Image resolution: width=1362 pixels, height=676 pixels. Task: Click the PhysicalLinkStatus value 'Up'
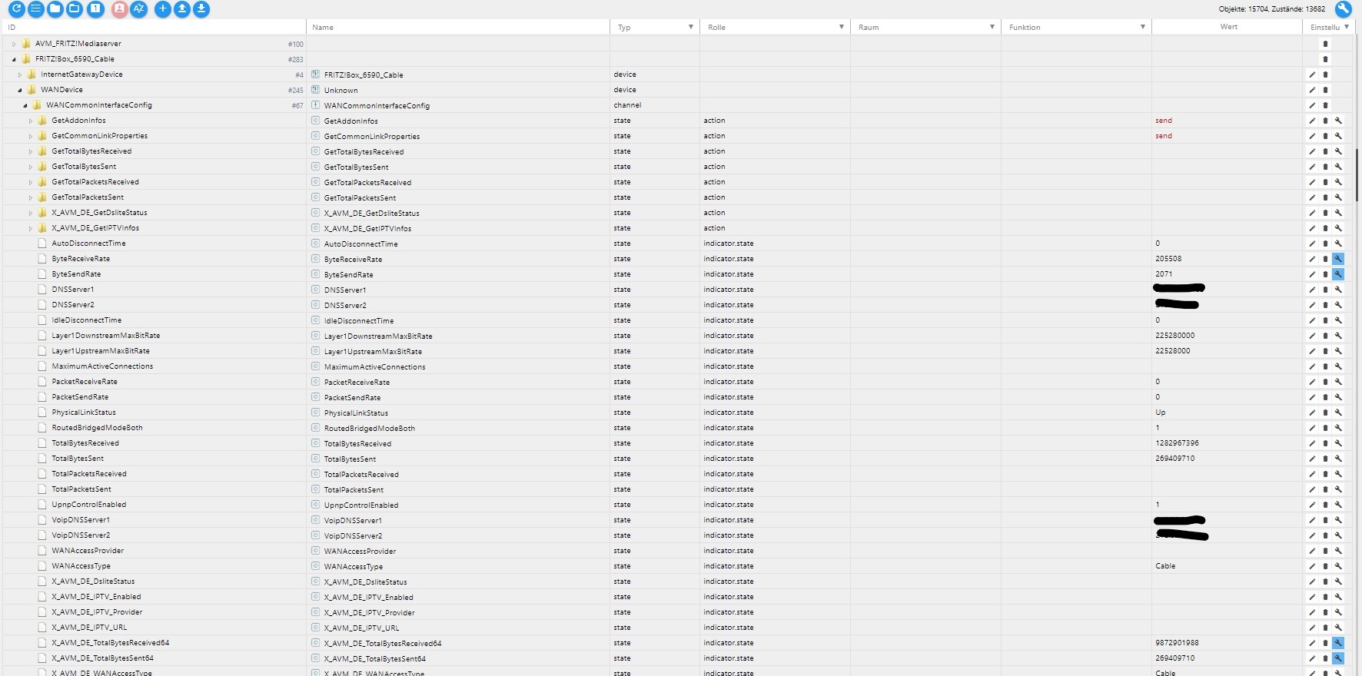1161,413
